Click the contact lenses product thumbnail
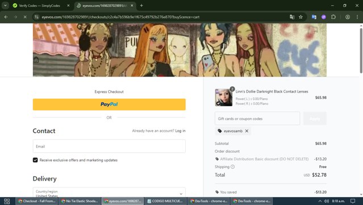The image size is (363, 205). 224,98
